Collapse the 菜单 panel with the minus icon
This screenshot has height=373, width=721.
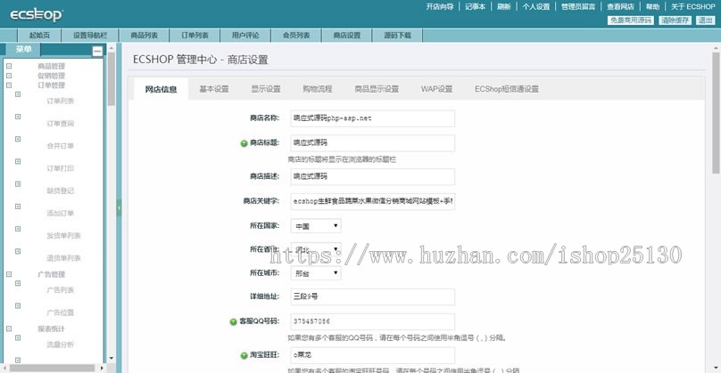[x=97, y=51]
